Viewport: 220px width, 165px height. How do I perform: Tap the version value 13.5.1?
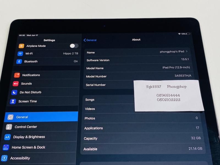click(185, 59)
